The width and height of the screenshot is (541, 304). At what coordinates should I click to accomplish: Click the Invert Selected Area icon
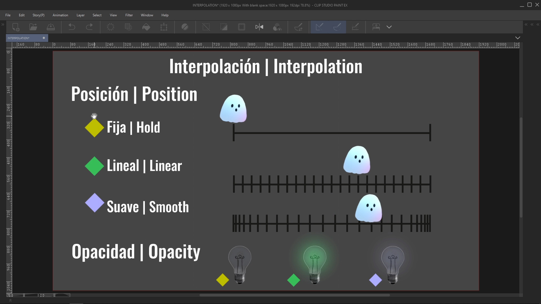pyautogui.click(x=224, y=27)
